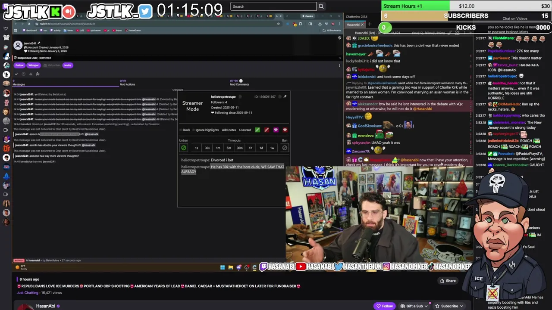Click the red diamond unVIP icon
This screenshot has height=310, width=552.
[285, 130]
